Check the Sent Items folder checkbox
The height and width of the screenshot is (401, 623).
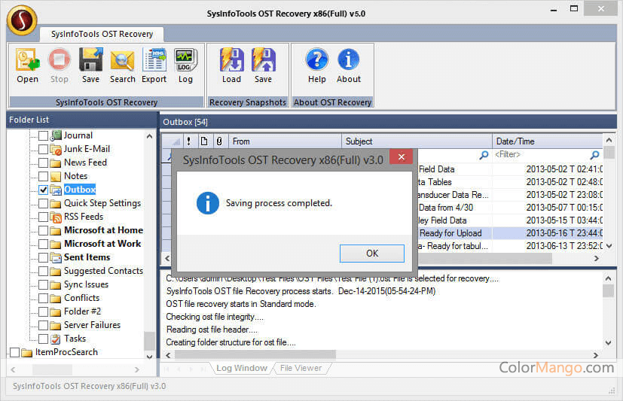tap(44, 257)
